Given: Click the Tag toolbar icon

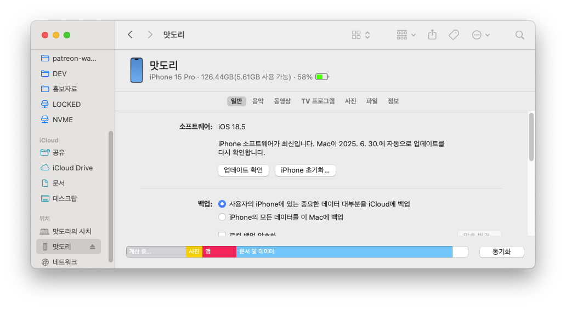Looking at the screenshot, I should (x=454, y=35).
